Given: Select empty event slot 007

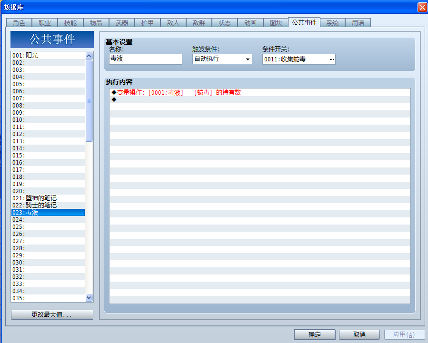Looking at the screenshot, I should 48,98.
